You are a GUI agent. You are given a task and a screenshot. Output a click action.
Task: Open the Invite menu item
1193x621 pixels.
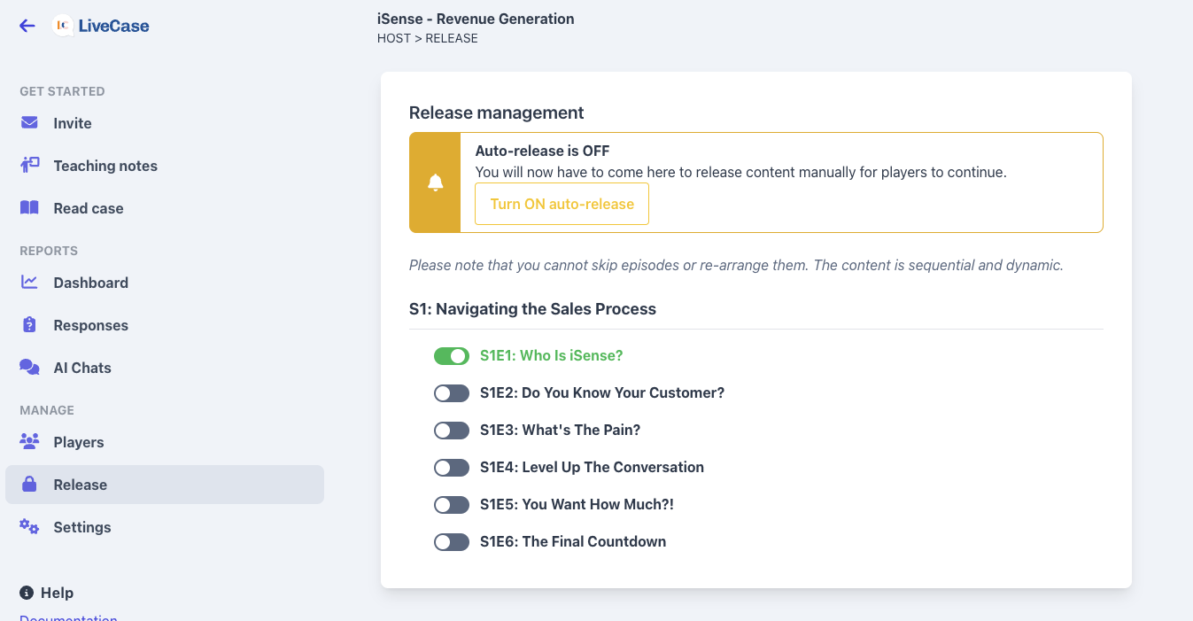[x=165, y=123]
